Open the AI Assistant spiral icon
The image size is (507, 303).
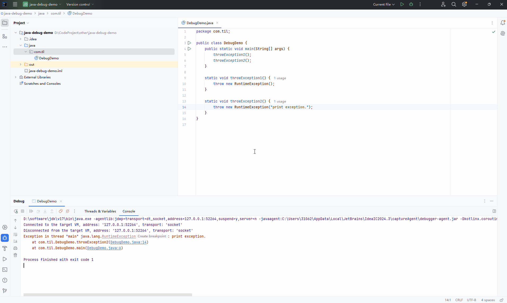502,33
